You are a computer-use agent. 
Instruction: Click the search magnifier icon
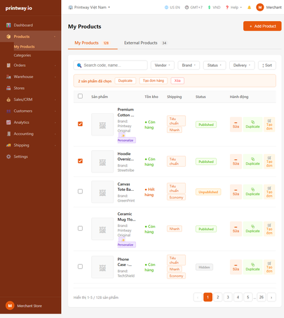[79, 66]
